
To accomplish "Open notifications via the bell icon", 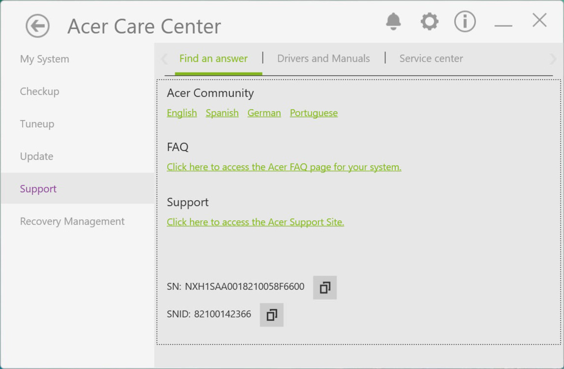I will [x=393, y=22].
